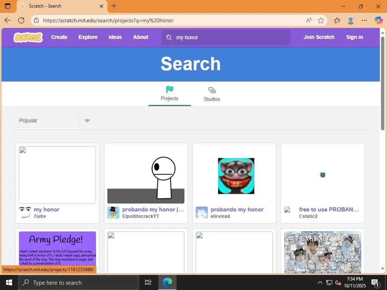Click the page vertical scrollbar thumb
Image resolution: width=387 pixels, height=290 pixels.
click(x=382, y=83)
